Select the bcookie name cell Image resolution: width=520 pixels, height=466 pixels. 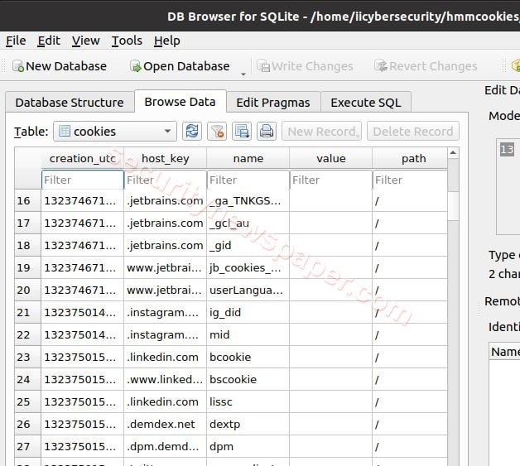pyautogui.click(x=248, y=357)
